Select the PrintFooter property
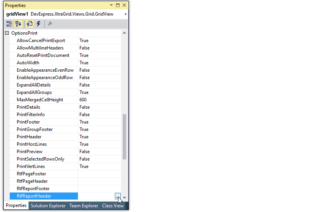310x212 pixels. (44, 122)
